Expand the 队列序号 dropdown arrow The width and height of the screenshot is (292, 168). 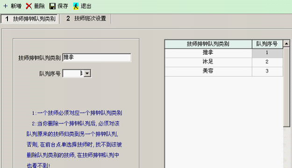pos(87,73)
